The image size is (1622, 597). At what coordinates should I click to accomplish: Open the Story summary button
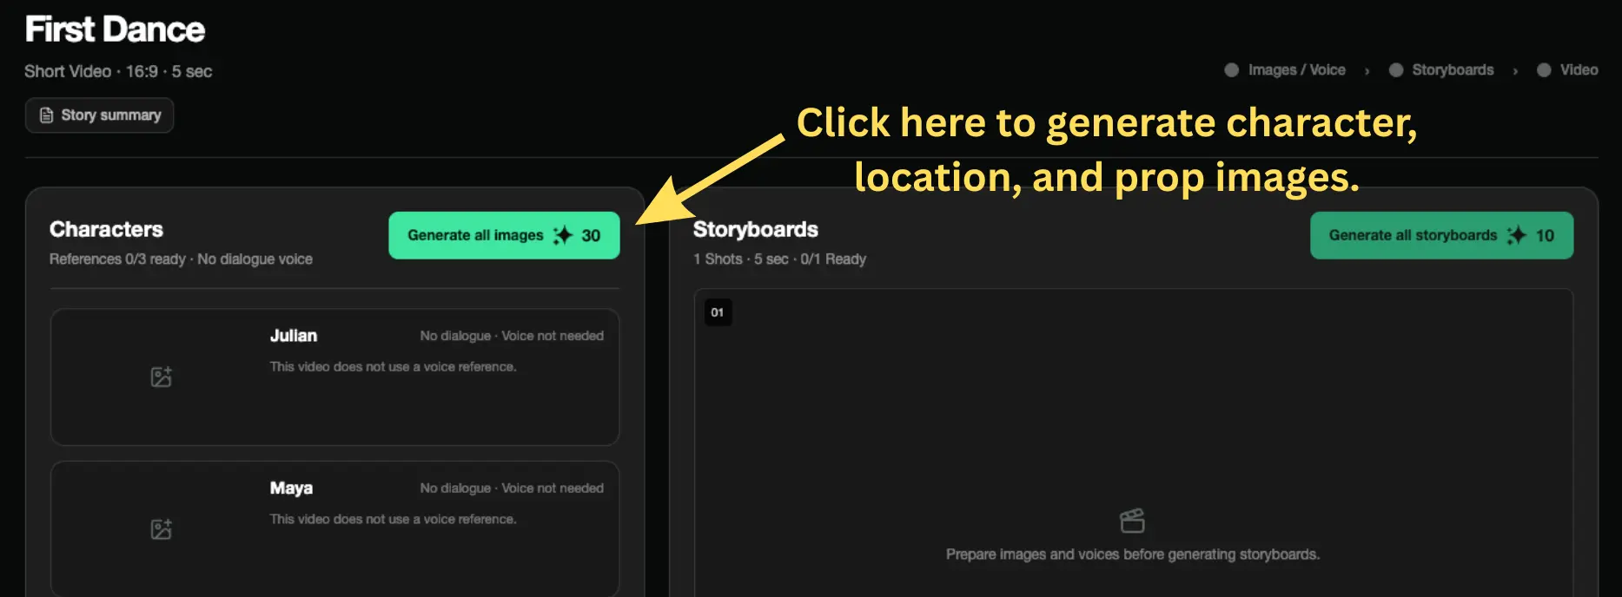[99, 115]
